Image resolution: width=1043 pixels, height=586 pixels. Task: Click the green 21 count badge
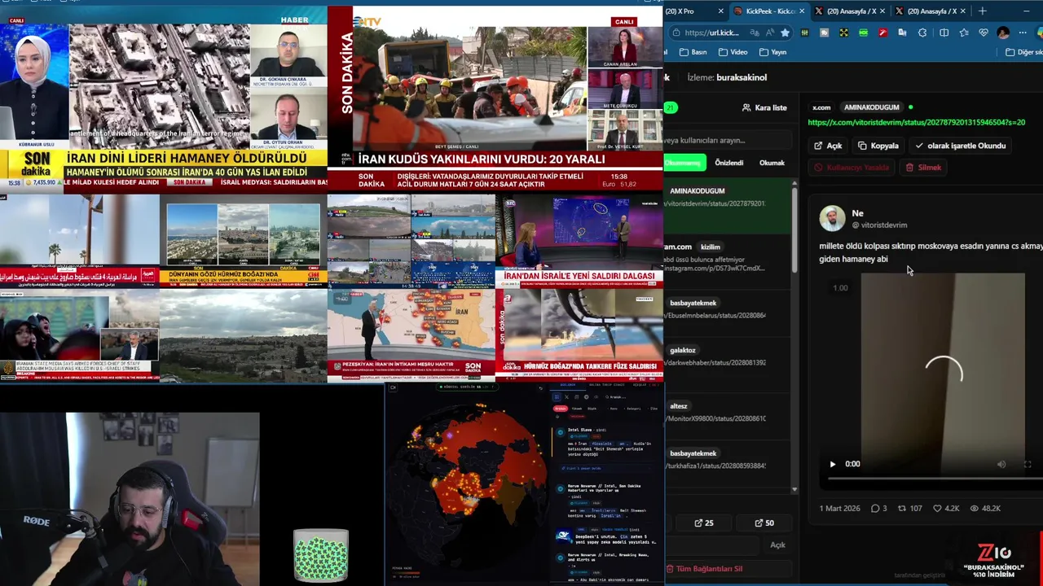(x=671, y=107)
